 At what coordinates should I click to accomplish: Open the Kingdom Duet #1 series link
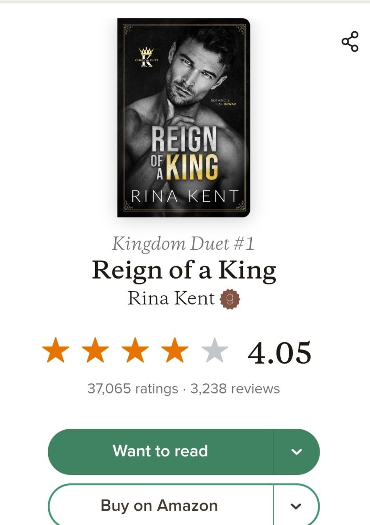tap(183, 244)
